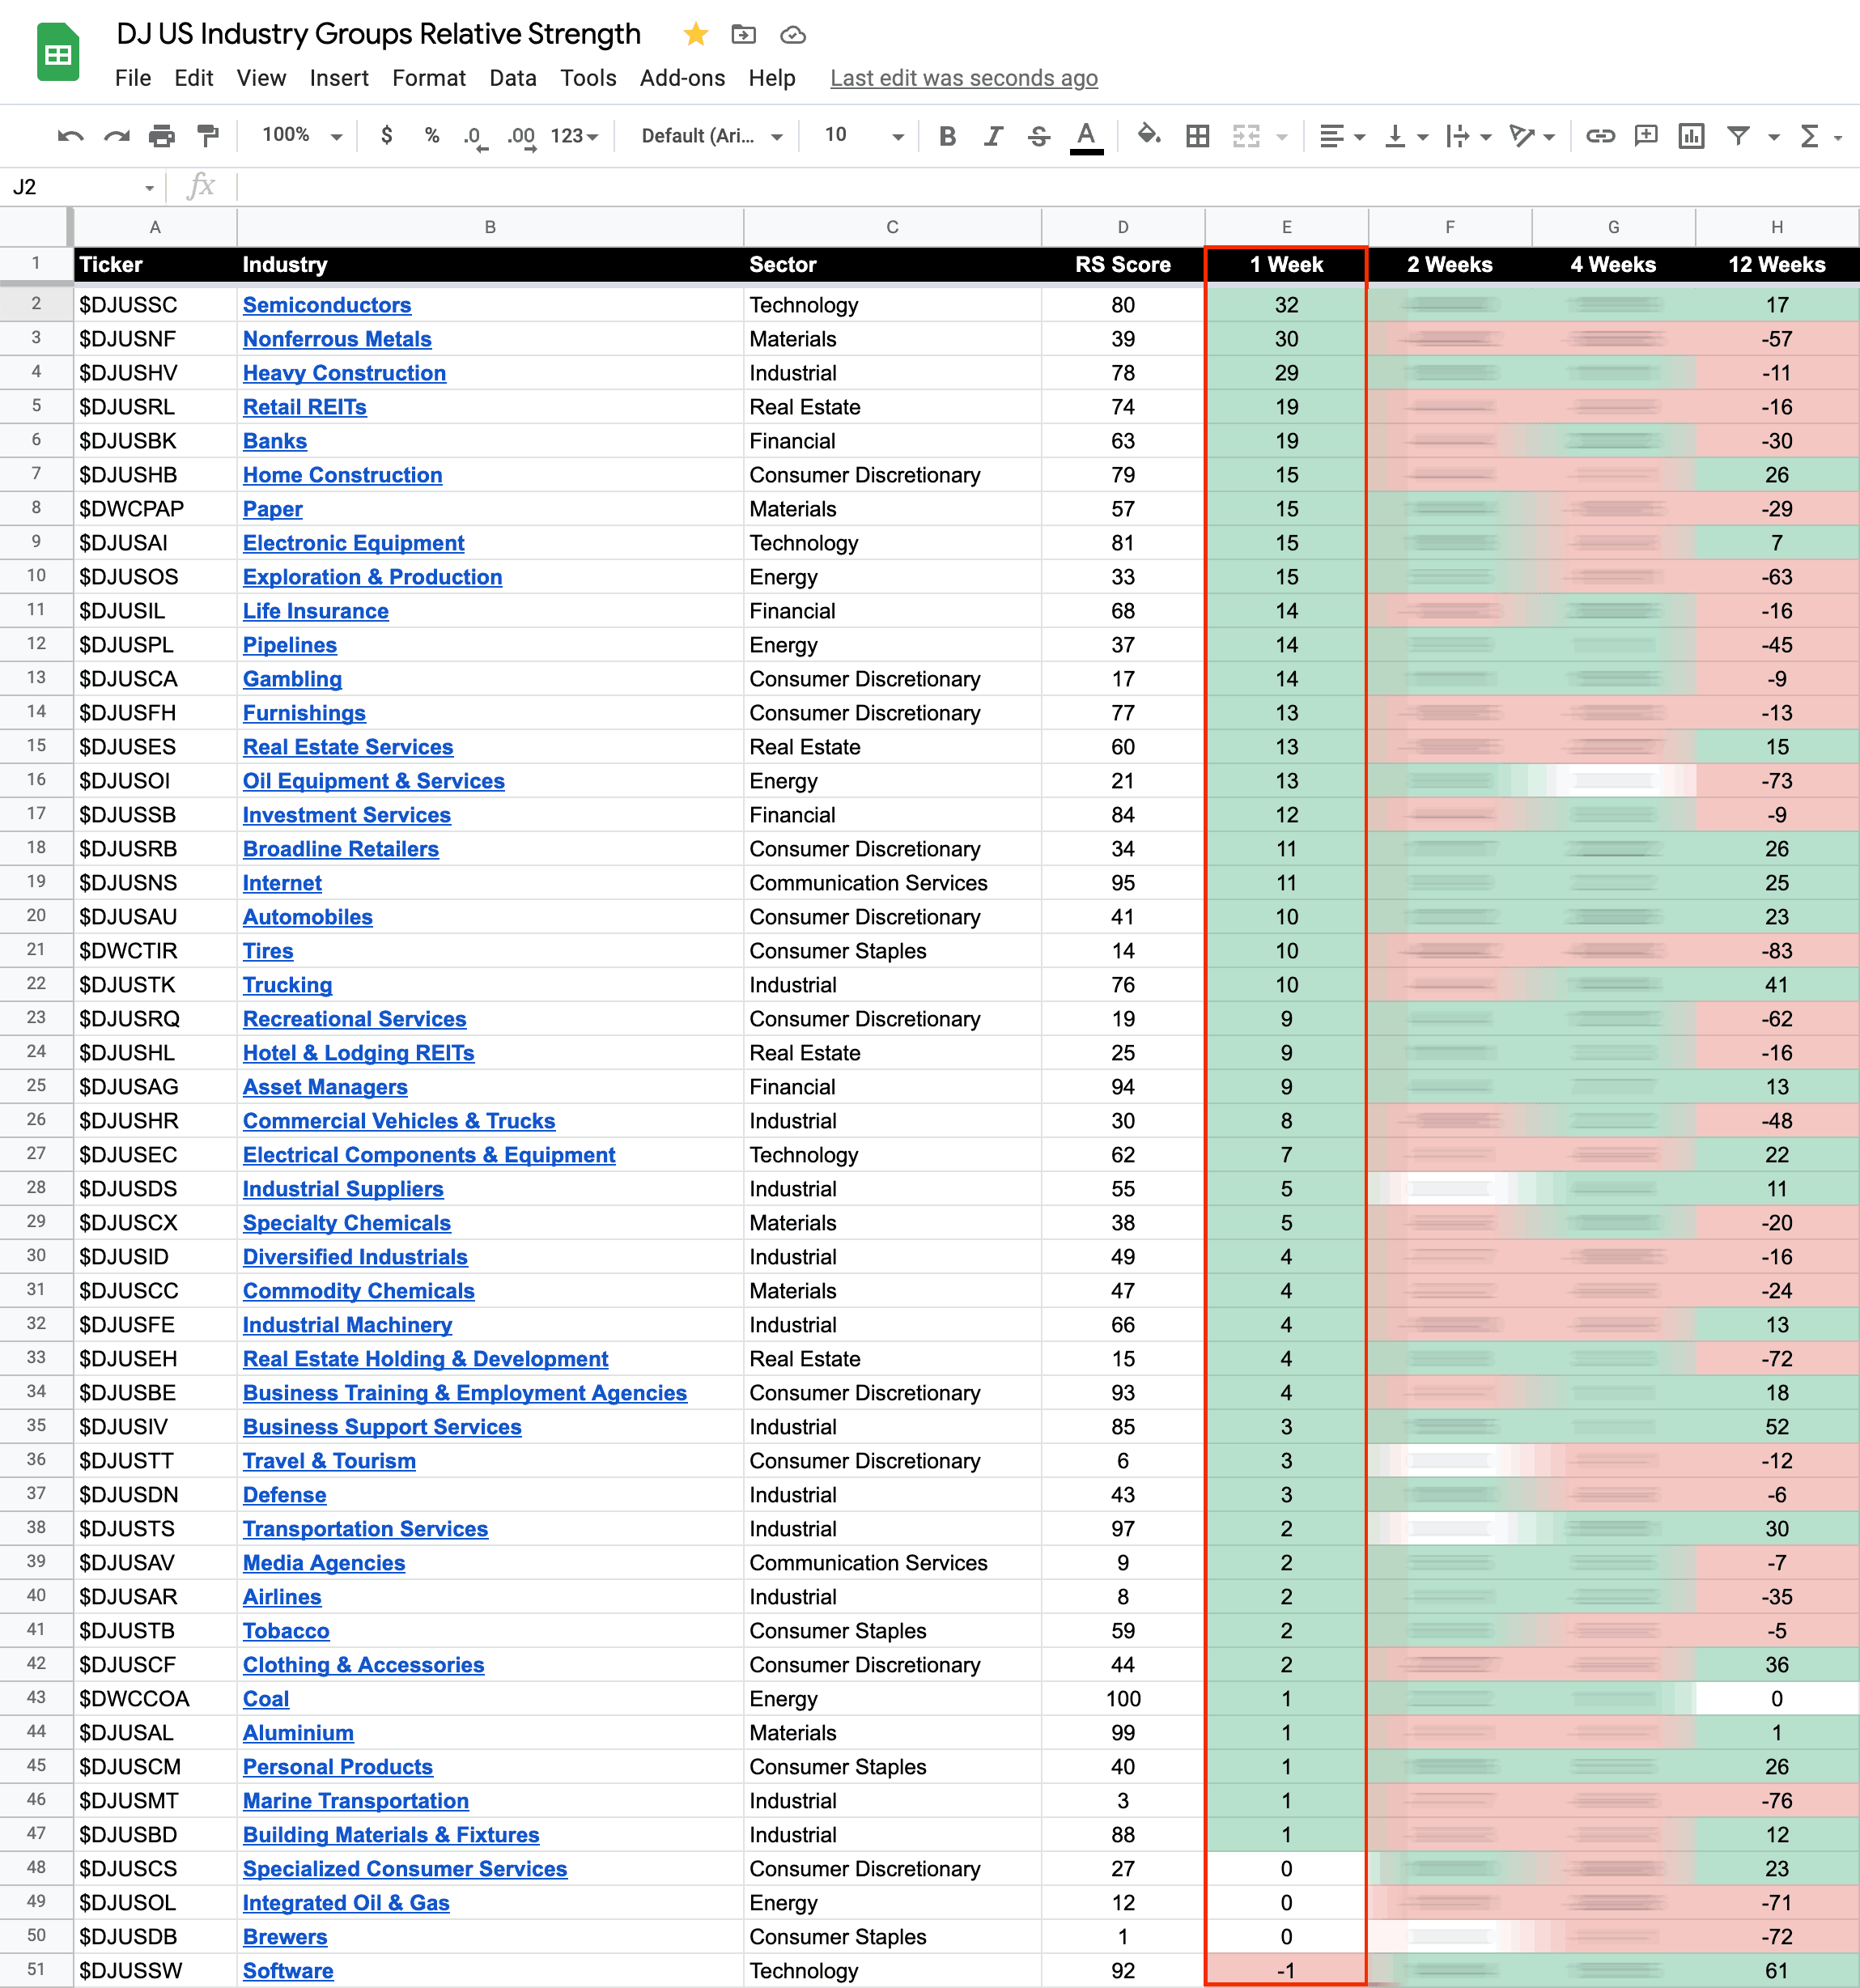This screenshot has width=1860, height=1988.
Task: Open the Tools menu
Action: 588,78
